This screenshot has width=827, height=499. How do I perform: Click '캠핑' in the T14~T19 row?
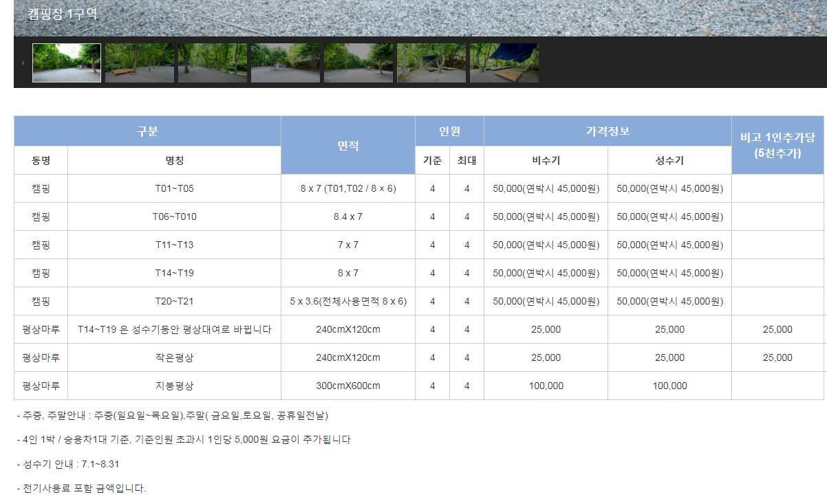point(41,273)
